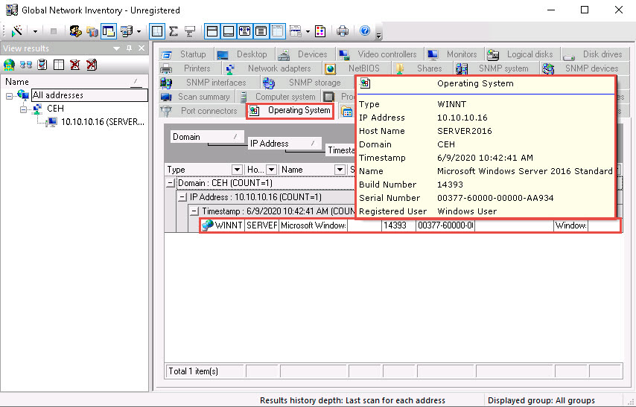Click the gray stop scan button
The image size is (636, 407).
(53, 31)
